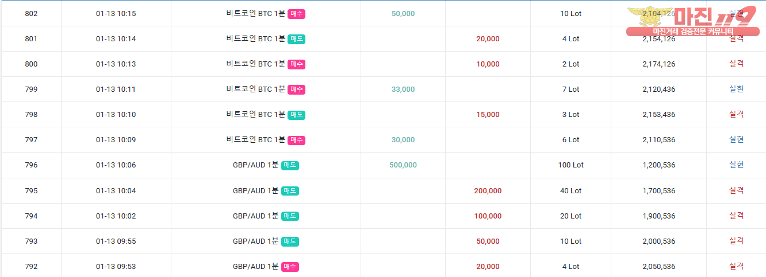Click the 실격 status in row 793
766x277 pixels.
(736, 241)
